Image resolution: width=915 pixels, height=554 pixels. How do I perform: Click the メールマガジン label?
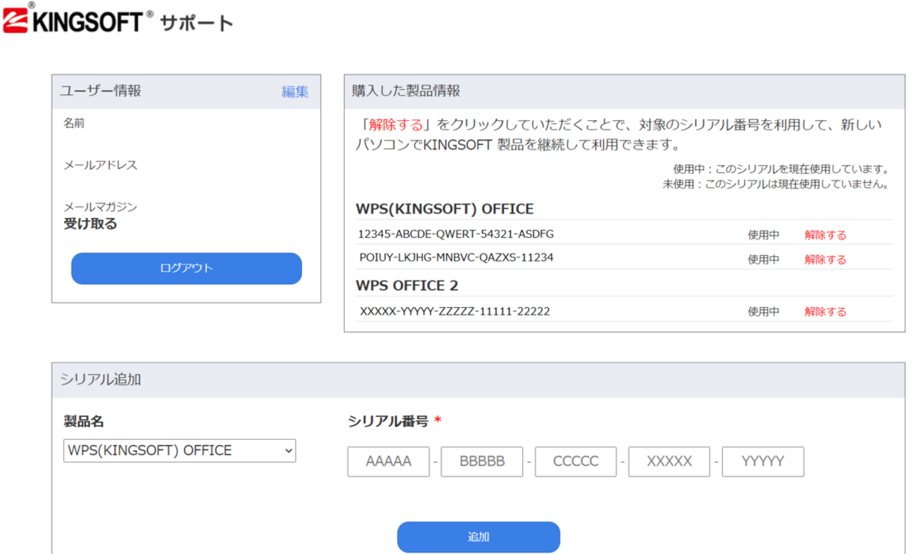tap(101, 207)
